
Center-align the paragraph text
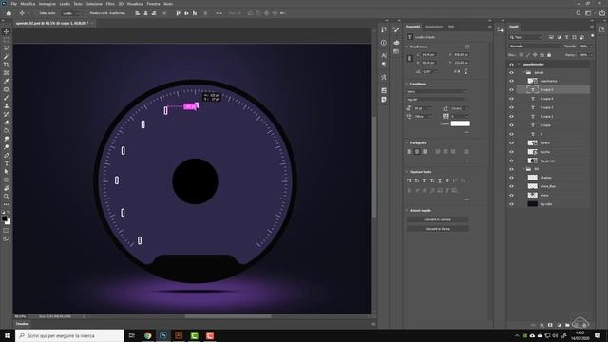click(417, 152)
